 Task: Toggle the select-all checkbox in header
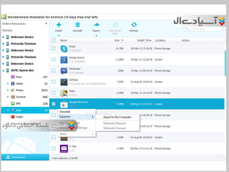click(x=54, y=40)
